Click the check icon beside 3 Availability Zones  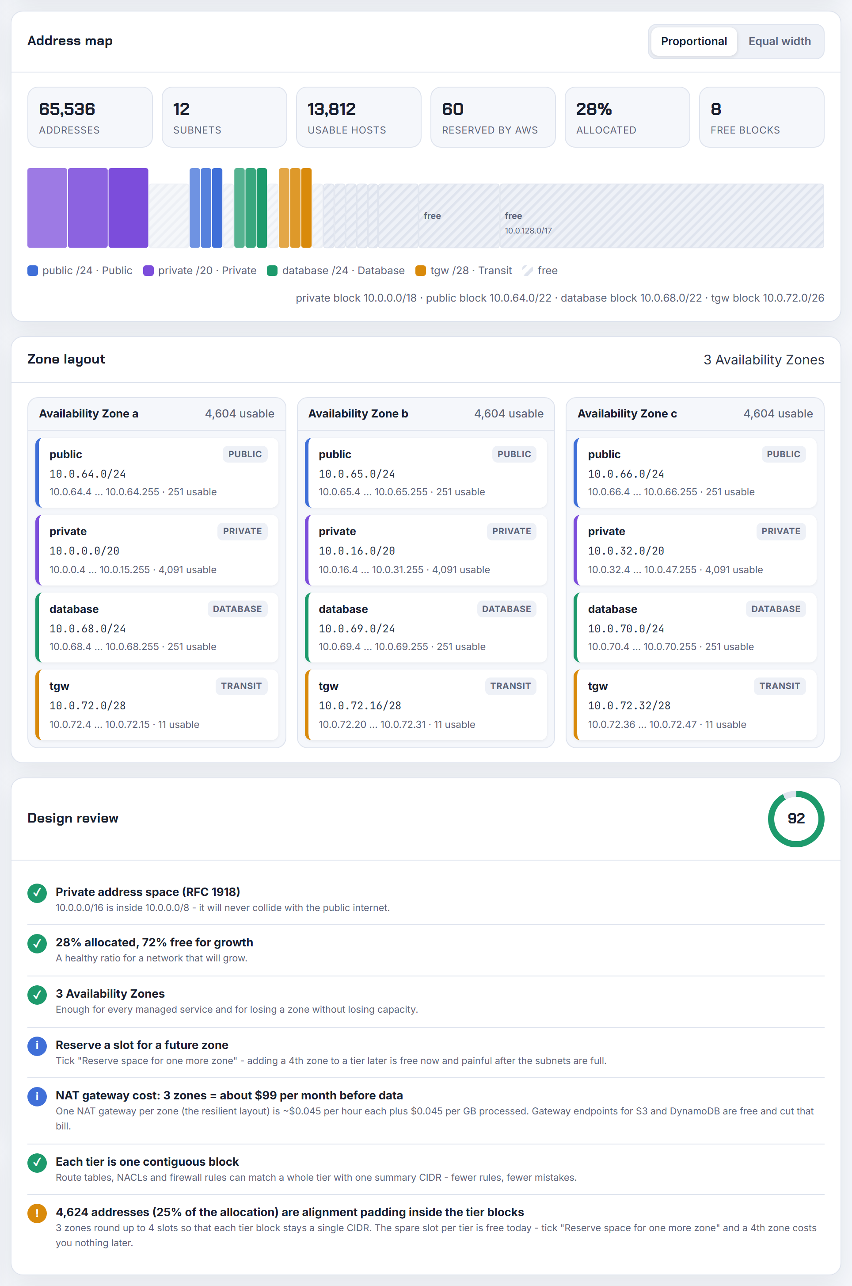click(x=37, y=995)
